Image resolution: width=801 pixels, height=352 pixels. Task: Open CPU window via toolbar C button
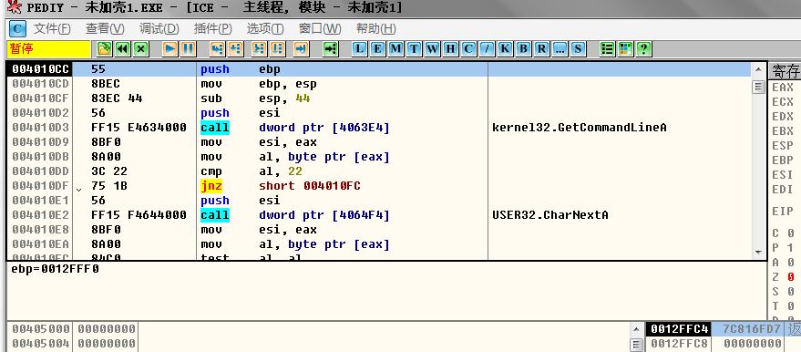pyautogui.click(x=468, y=49)
